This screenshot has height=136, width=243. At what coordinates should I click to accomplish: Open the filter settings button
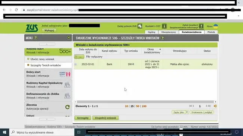pyautogui.click(x=79, y=57)
